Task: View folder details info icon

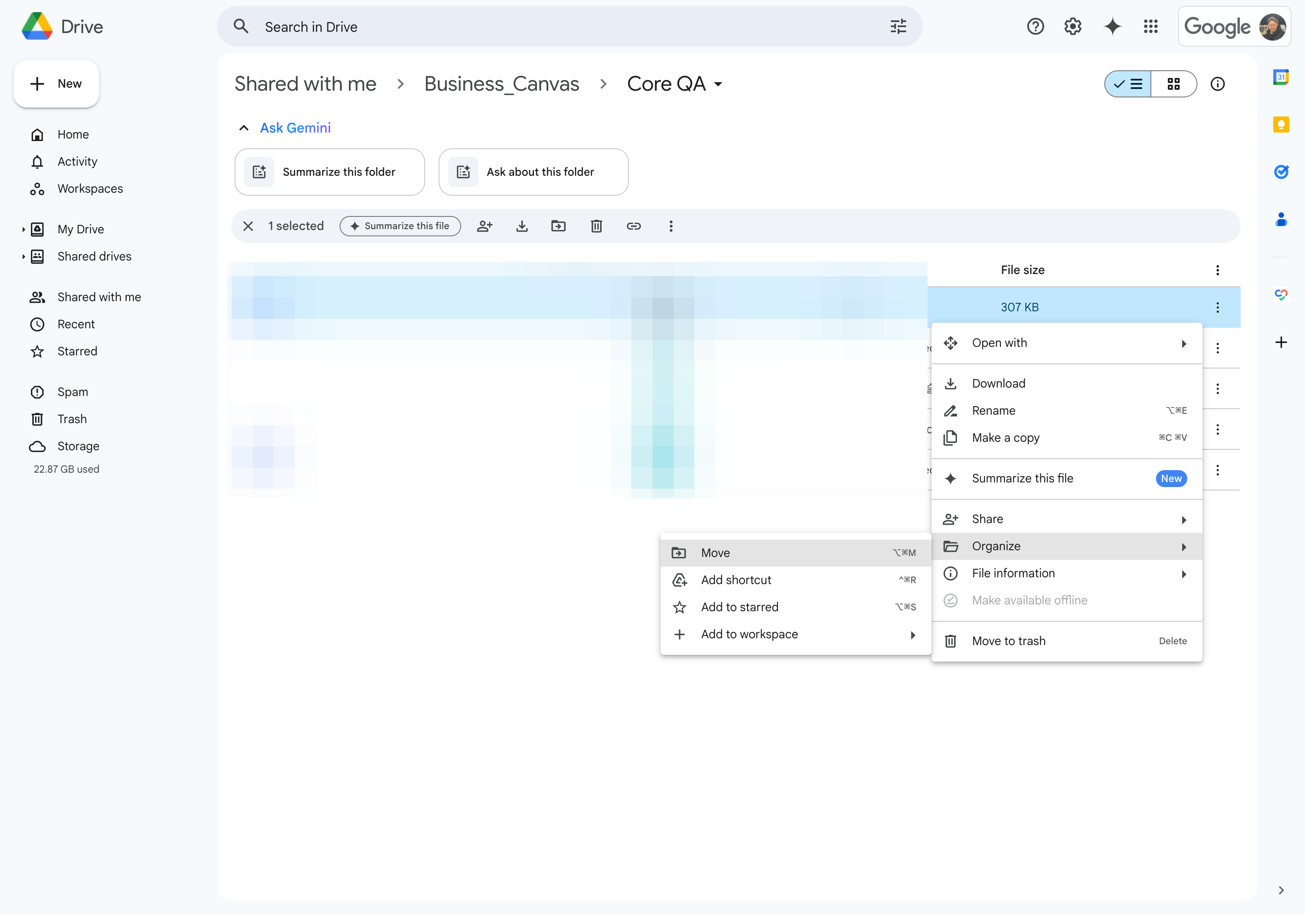Action: tap(1217, 84)
